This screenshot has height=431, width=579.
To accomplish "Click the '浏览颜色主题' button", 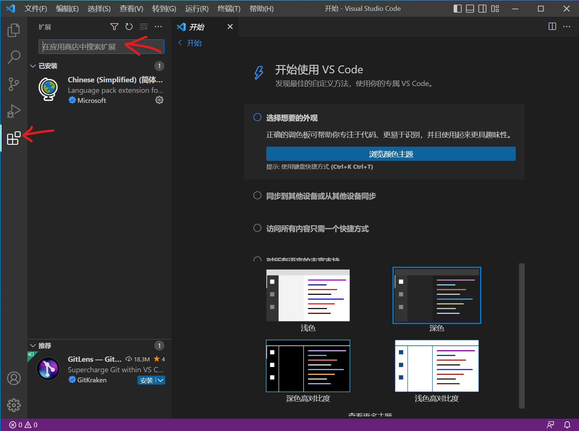I will pyautogui.click(x=391, y=154).
